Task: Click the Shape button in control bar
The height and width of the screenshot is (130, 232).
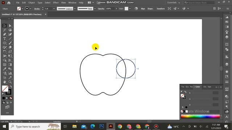Action: pyautogui.click(x=150, y=9)
